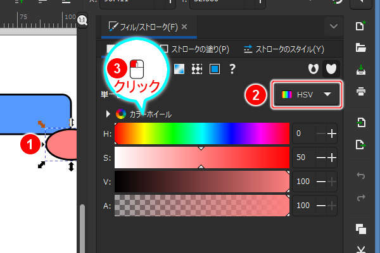
Task: Create a new document icon
Action: 360,26
